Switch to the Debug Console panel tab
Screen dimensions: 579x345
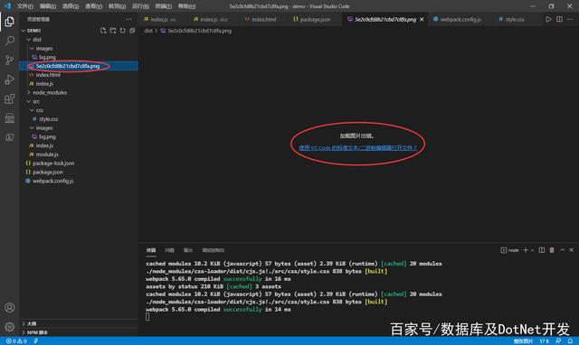pos(214,250)
